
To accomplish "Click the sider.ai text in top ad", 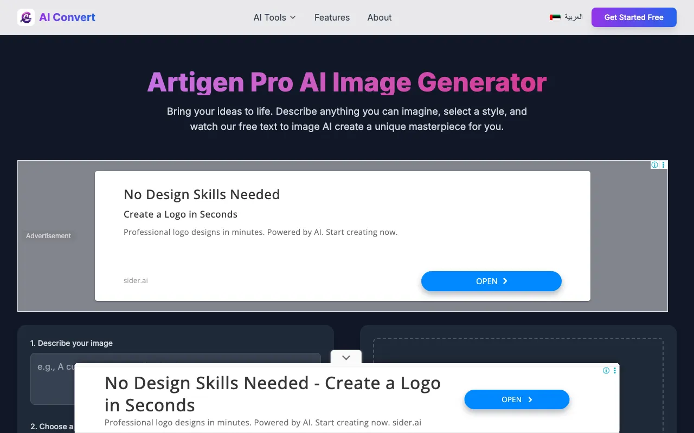I will coord(136,280).
